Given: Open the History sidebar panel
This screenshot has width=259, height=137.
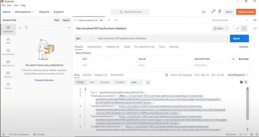Looking at the screenshot, I should click(8, 86).
